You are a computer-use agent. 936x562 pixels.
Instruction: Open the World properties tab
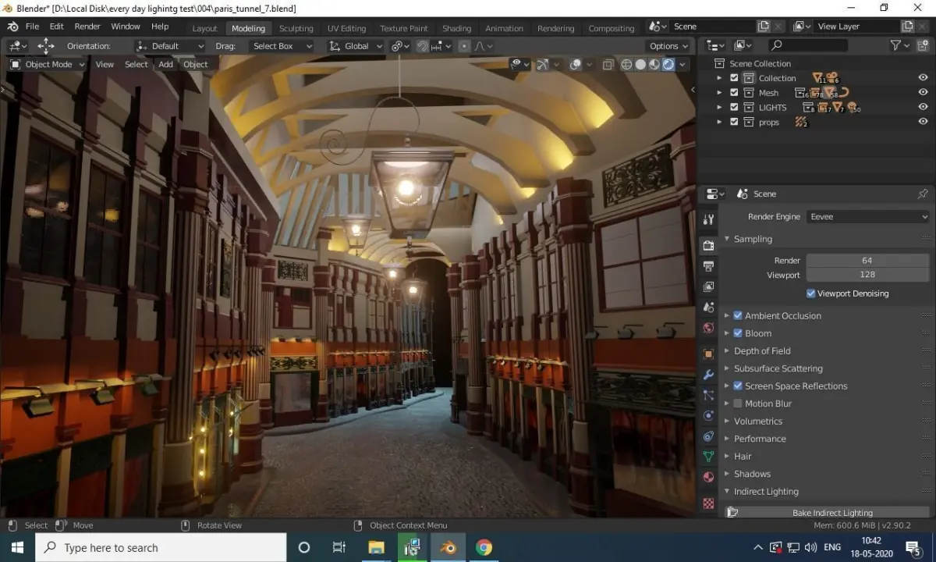708,329
